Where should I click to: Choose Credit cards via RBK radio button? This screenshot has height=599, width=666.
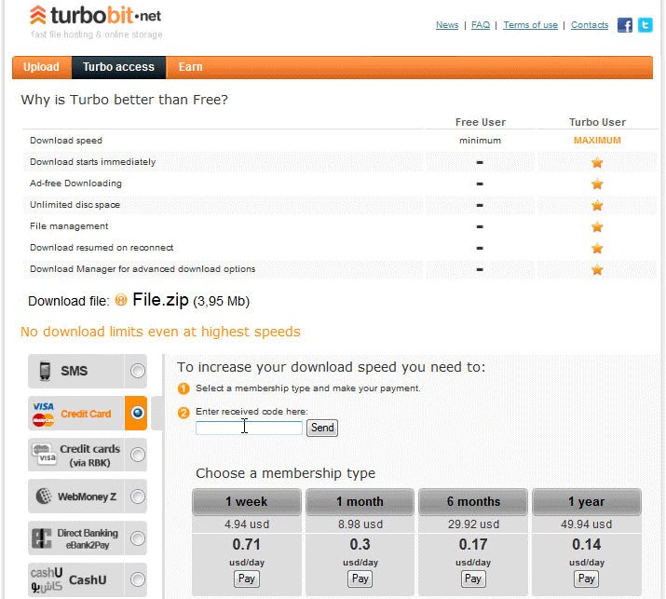(x=137, y=455)
